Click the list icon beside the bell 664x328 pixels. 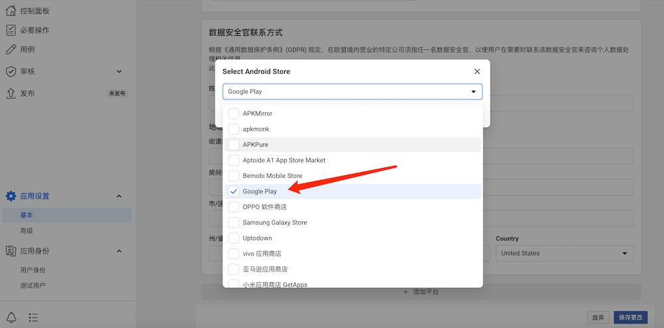[x=34, y=317]
